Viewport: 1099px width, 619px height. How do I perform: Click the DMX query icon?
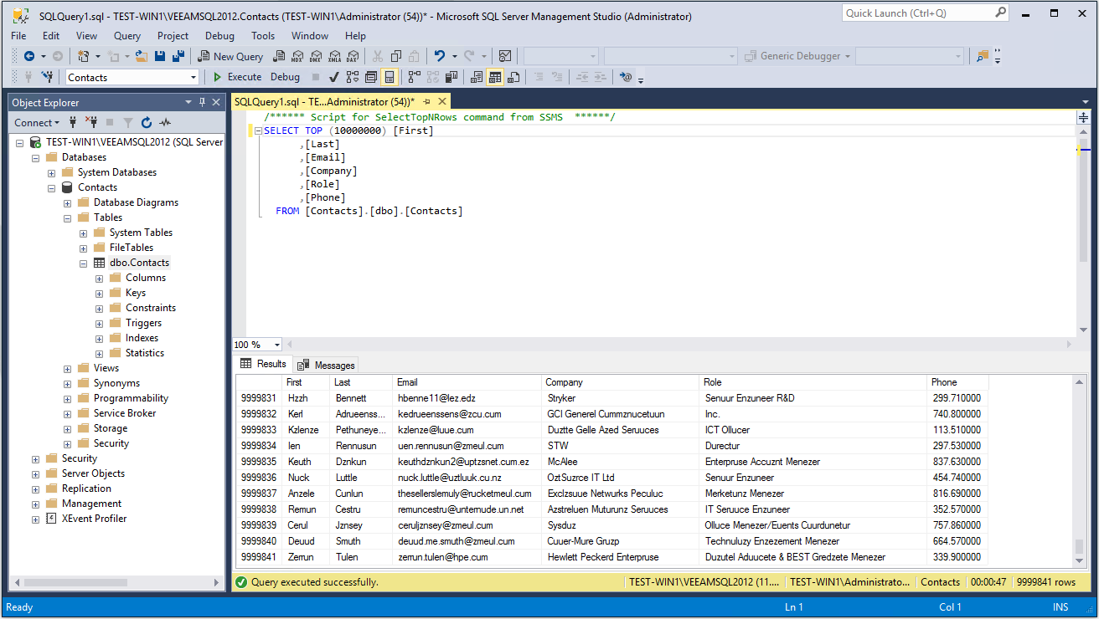(x=316, y=56)
